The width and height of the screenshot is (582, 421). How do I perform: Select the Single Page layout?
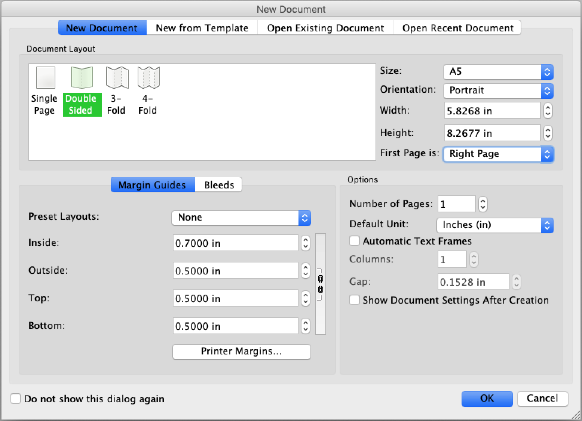pos(45,90)
